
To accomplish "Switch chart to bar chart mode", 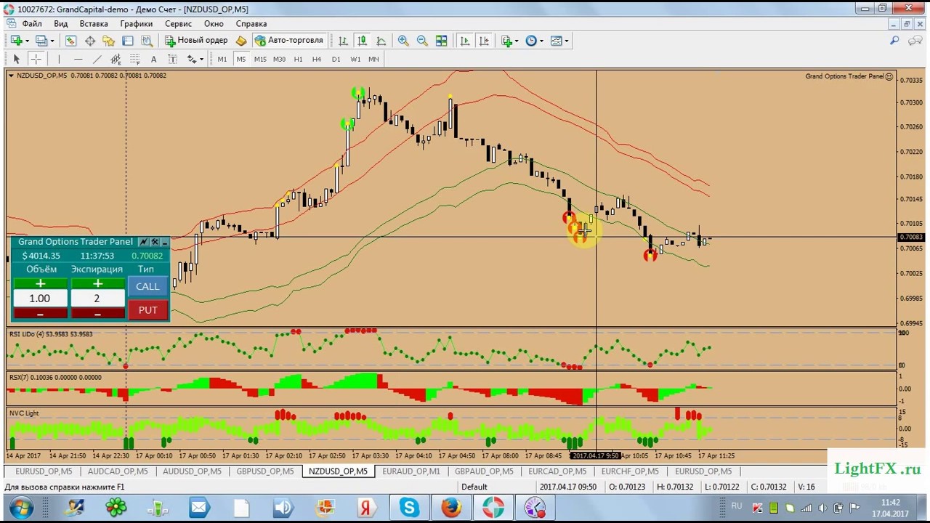I will tap(343, 41).
